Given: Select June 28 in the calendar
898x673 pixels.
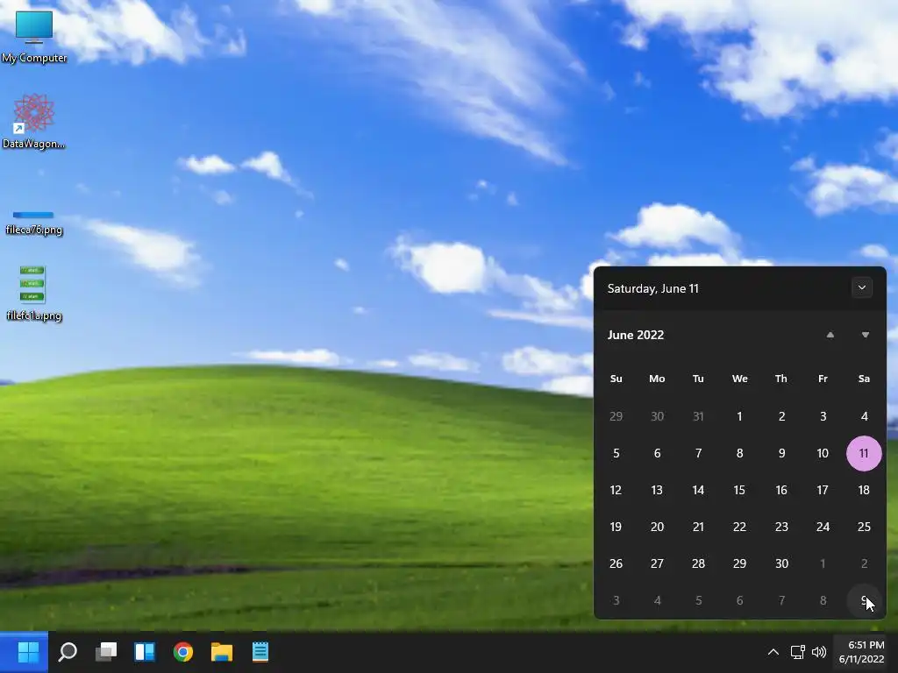Looking at the screenshot, I should tap(698, 563).
